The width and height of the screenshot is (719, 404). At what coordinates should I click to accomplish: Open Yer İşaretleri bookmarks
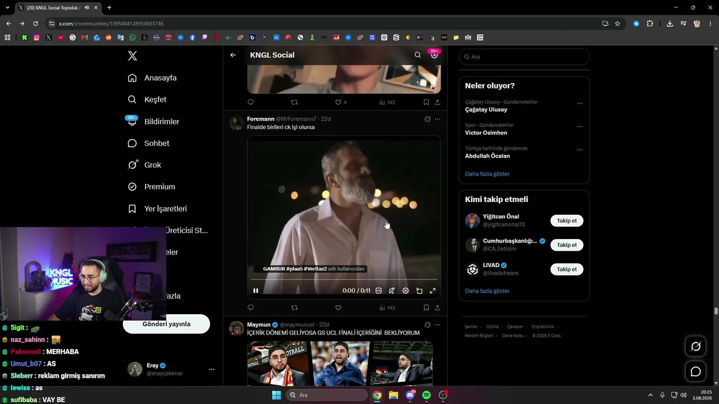point(158,209)
